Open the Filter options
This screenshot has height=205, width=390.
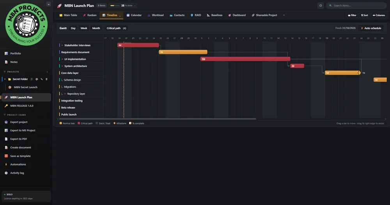tap(352, 15)
